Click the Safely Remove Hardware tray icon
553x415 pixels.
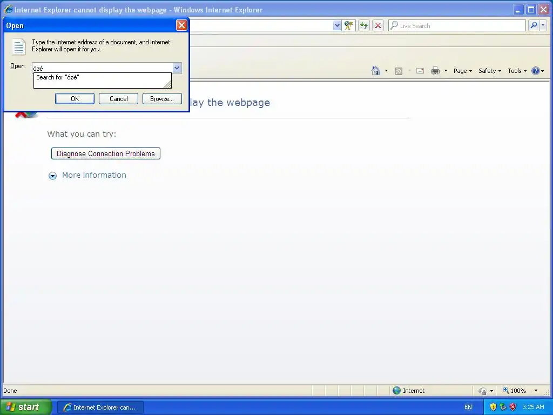503,407
